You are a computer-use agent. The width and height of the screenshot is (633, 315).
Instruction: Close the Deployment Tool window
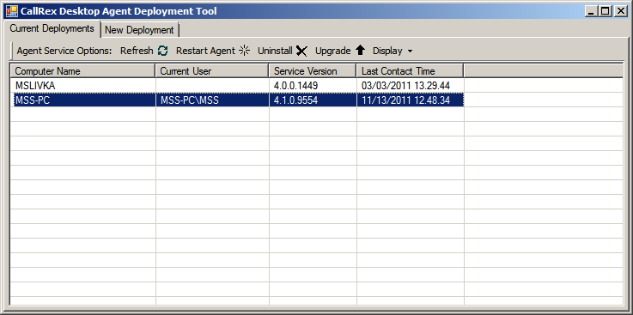(620, 11)
